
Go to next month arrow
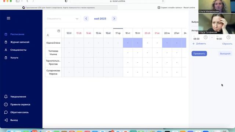(x=114, y=19)
